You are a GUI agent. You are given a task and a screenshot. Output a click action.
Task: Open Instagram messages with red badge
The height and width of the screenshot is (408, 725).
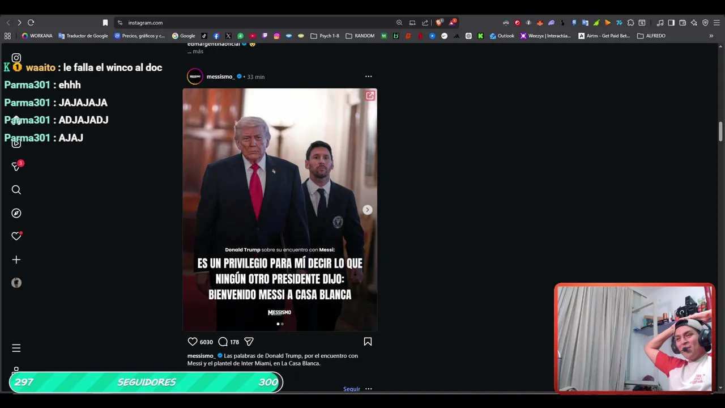pos(17,166)
